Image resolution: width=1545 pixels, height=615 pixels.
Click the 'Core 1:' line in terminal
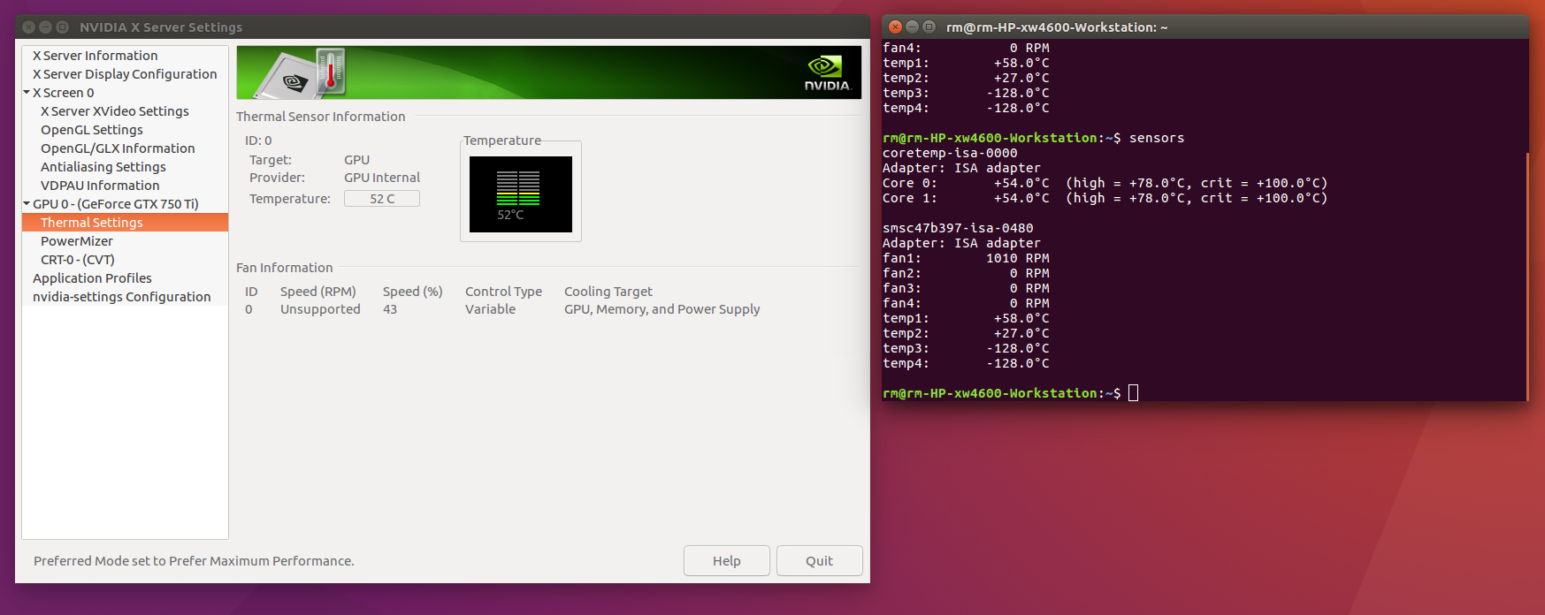point(1105,198)
